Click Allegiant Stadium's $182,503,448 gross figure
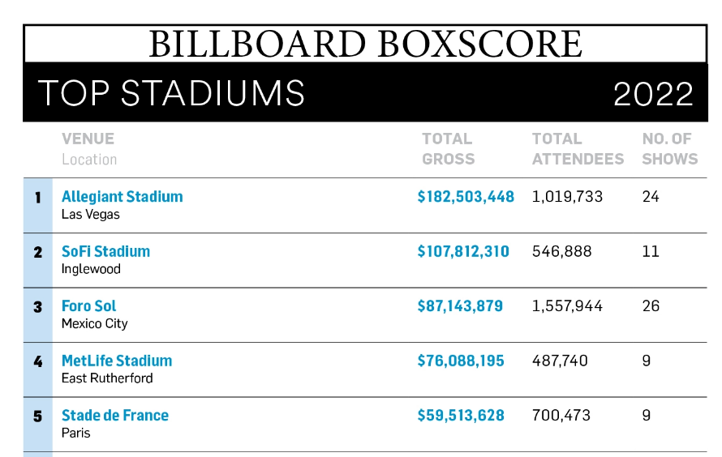The width and height of the screenshot is (722, 457). point(466,197)
